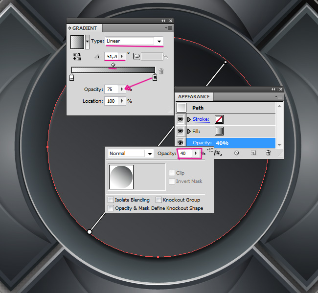Open the gradient Type dropdown
Viewport: 318px width, 293px height.
(x=159, y=41)
